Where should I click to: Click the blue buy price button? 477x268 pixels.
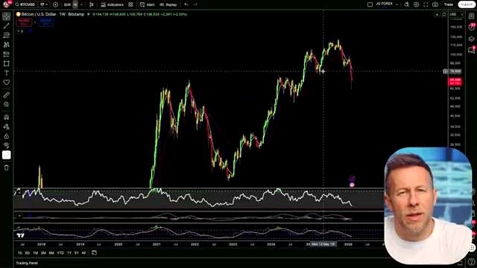[46, 22]
